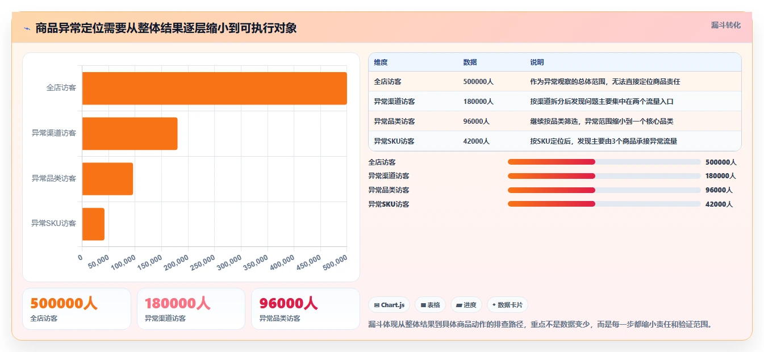The image size is (764, 352).
Task: Click the lightning icon beside the title
Action: pos(27,28)
